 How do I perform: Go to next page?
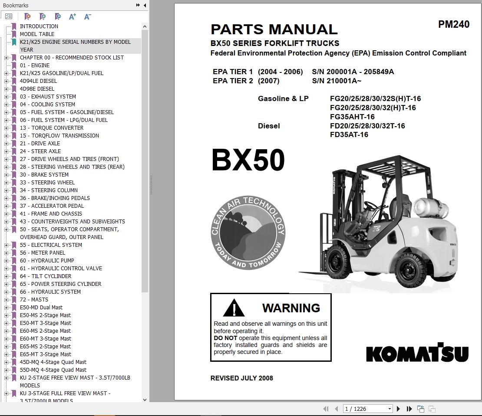(x=398, y=409)
